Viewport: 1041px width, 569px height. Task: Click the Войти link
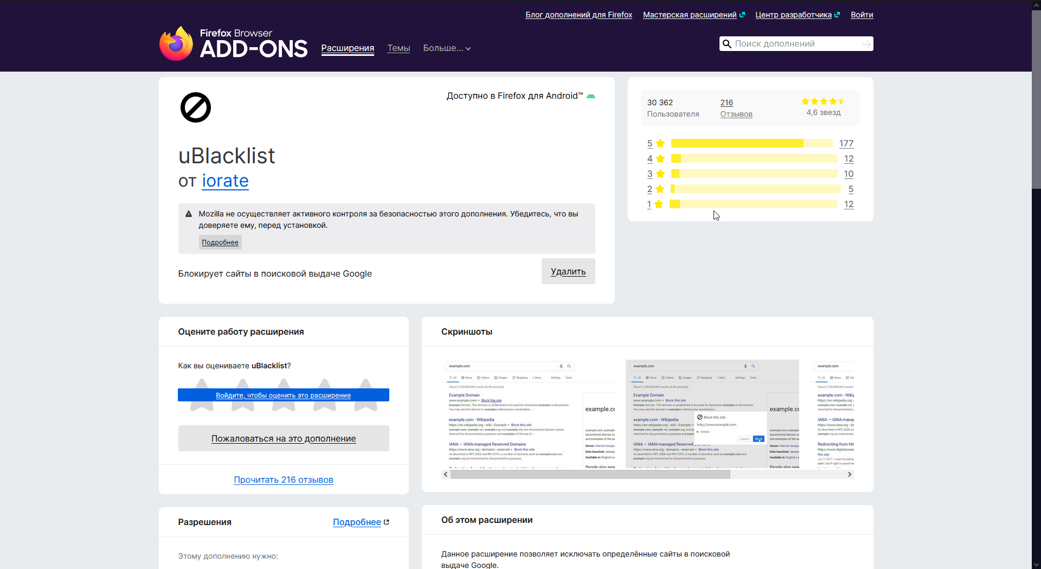(x=862, y=15)
